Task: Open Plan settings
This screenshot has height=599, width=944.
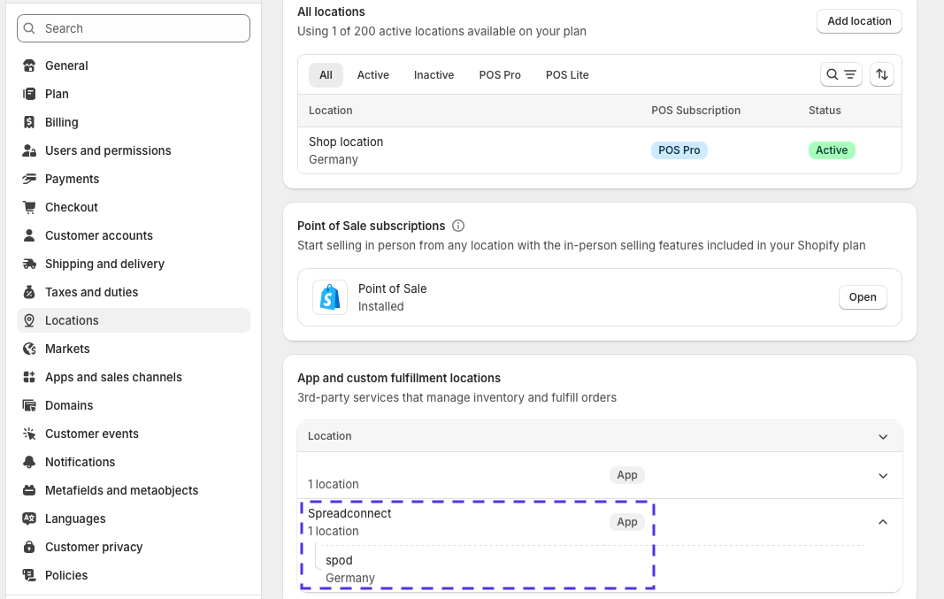Action: tap(134, 94)
